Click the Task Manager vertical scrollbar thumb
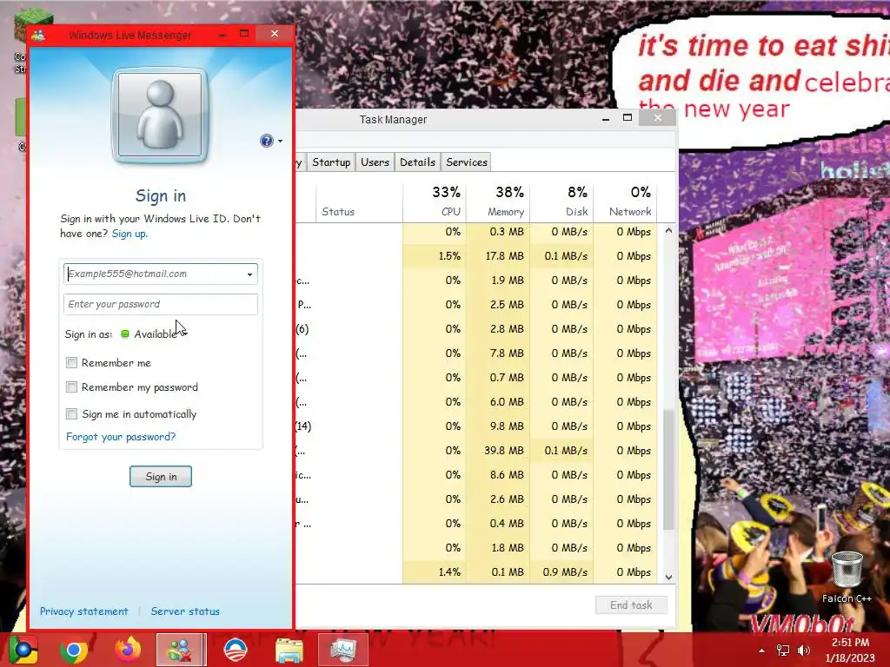The height and width of the screenshot is (667, 890). click(668, 471)
